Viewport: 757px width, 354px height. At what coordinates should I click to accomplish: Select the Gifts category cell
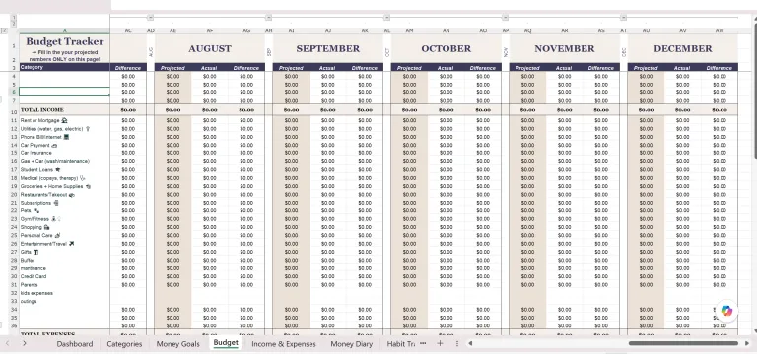click(x=64, y=252)
